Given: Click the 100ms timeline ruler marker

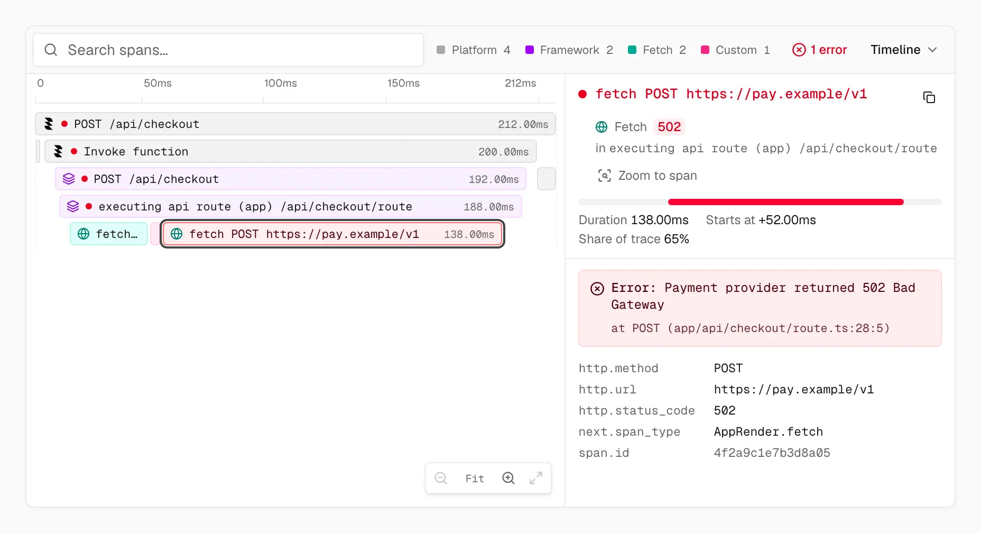Looking at the screenshot, I should coord(281,83).
